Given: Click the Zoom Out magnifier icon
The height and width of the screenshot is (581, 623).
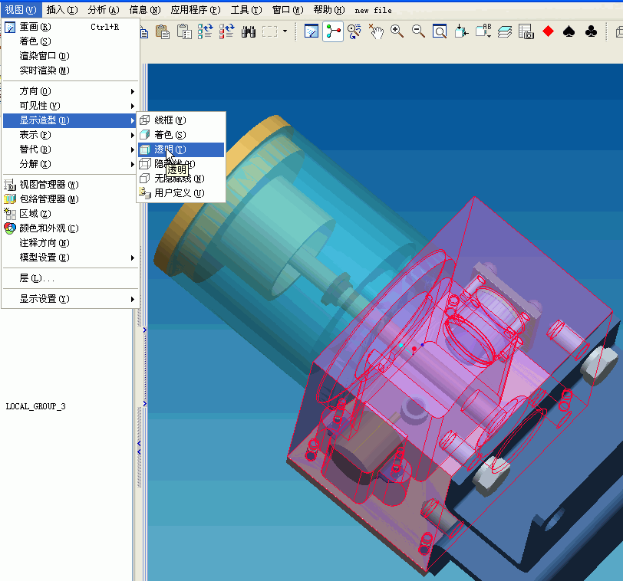Looking at the screenshot, I should pos(418,31).
